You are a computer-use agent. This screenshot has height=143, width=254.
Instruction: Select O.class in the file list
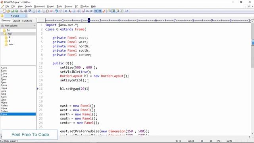(x=4, y=111)
